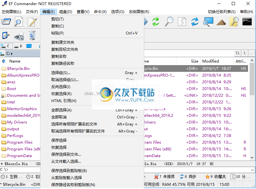Choose 反向选择(I) menu entry
The image size is (256, 189).
[x=92, y=87]
